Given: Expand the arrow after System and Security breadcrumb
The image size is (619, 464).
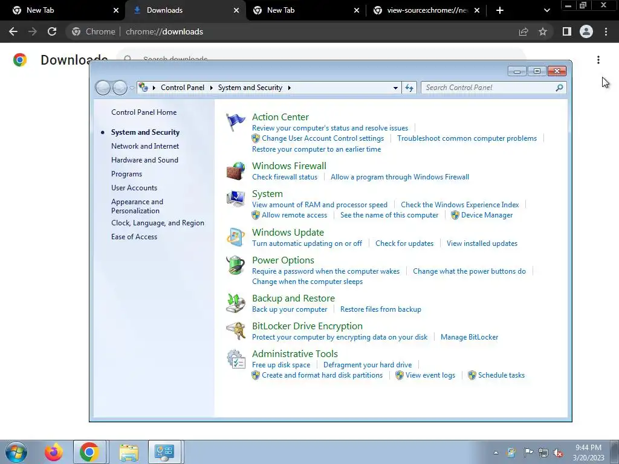Looking at the screenshot, I should pyautogui.click(x=290, y=88).
